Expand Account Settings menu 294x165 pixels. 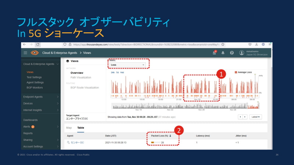(x=58, y=147)
